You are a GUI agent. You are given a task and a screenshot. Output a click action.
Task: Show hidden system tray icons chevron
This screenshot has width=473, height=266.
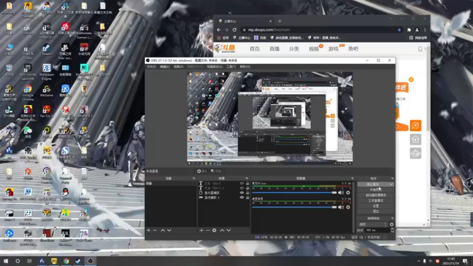(419, 261)
